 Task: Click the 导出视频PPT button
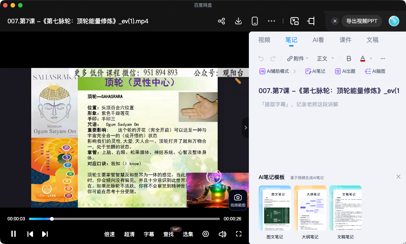tap(362, 21)
